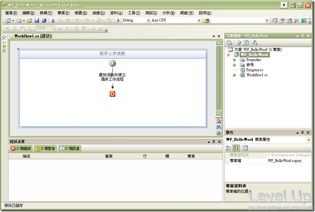Click Find in Files icon beside search box
The width and height of the screenshot is (315, 212).
(x=207, y=21)
